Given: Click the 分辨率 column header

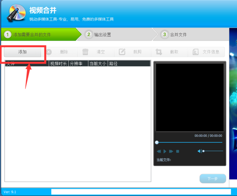Looking at the screenshot, I should tap(78, 63).
